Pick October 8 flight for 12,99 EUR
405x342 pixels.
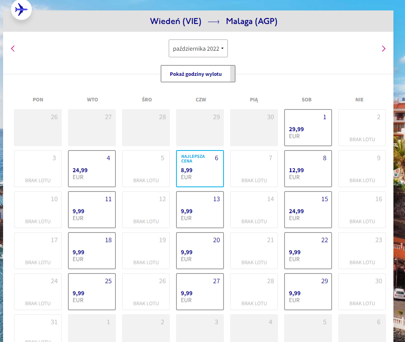[x=308, y=169]
